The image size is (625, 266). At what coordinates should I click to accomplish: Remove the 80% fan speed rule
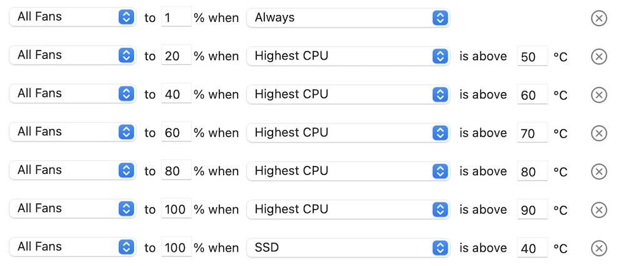599,171
